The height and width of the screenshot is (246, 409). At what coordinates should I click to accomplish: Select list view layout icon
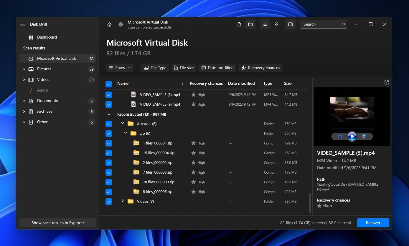click(265, 24)
